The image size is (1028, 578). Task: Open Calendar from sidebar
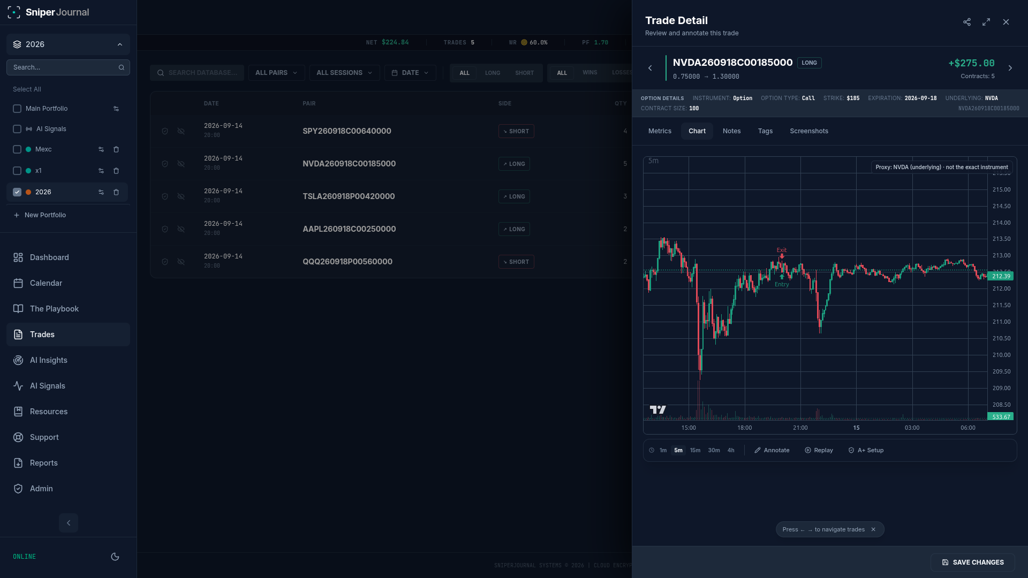[68, 283]
